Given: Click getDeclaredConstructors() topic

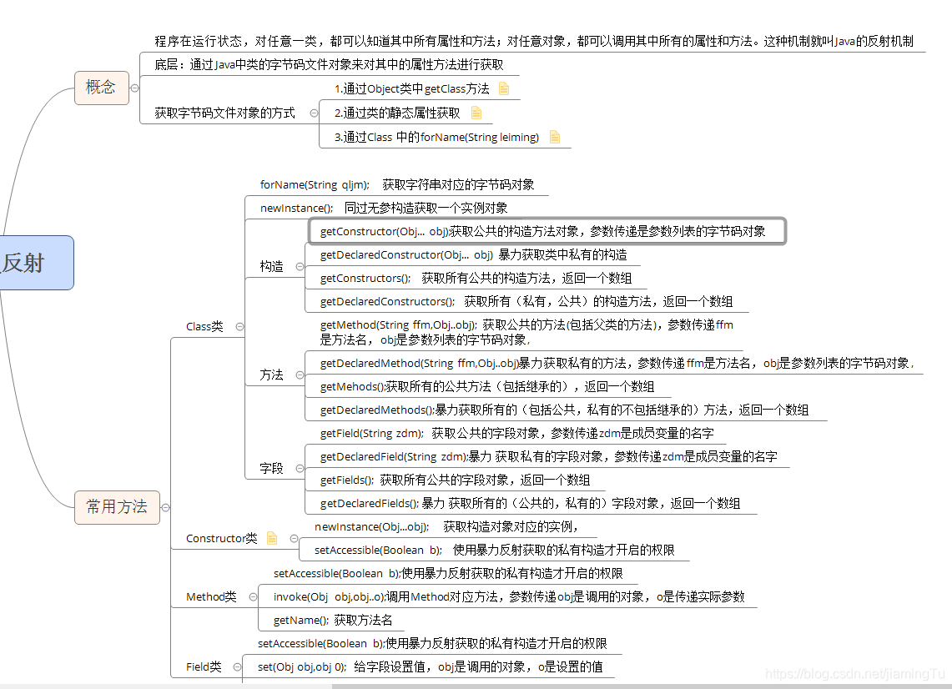Looking at the screenshot, I should pyautogui.click(x=526, y=302).
